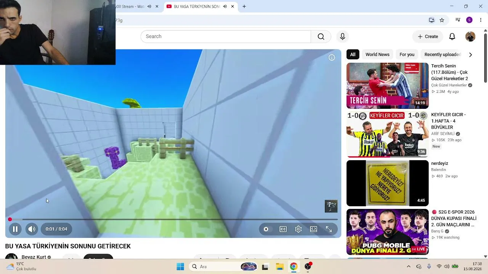Screen dimensions: 488x274
Task: Mute the 'BU YASA TÜRKİYENİN' tab audio
Action: (x=225, y=6)
